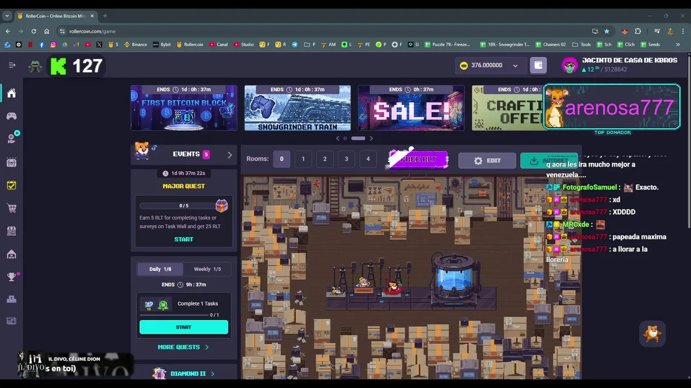Click the FREE RLT button

click(418, 160)
